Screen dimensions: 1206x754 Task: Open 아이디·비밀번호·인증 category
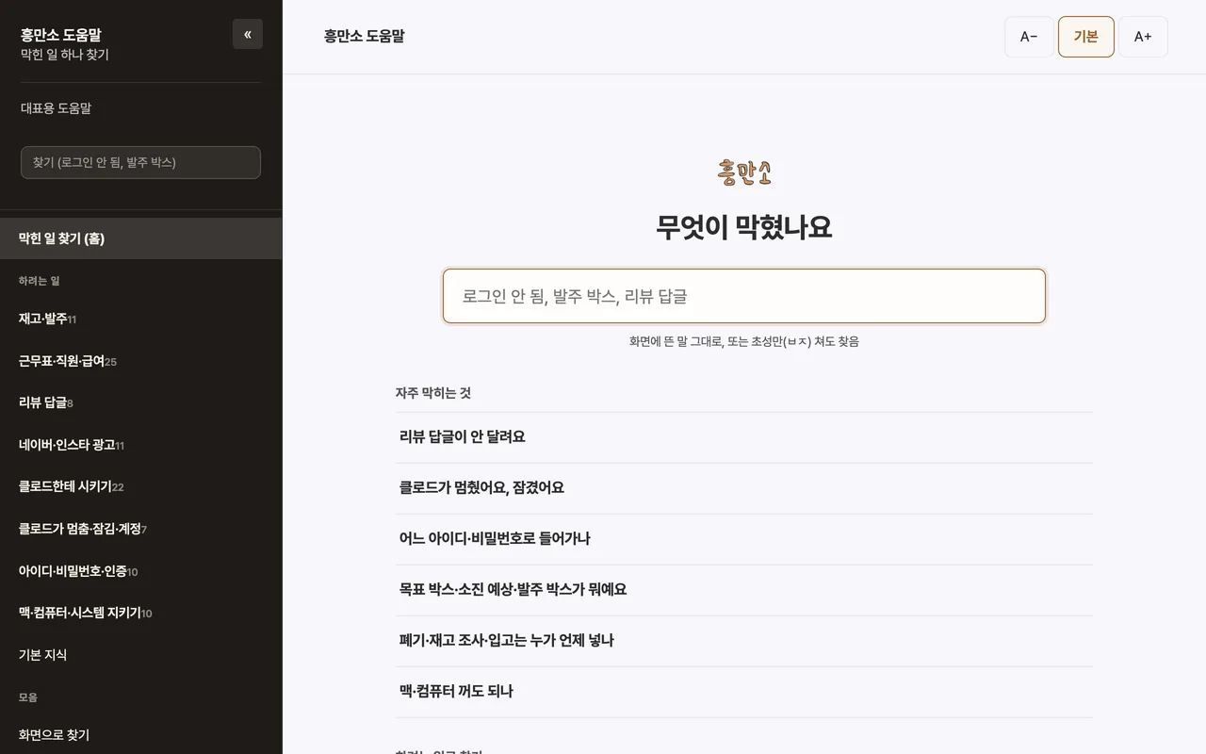140,571
